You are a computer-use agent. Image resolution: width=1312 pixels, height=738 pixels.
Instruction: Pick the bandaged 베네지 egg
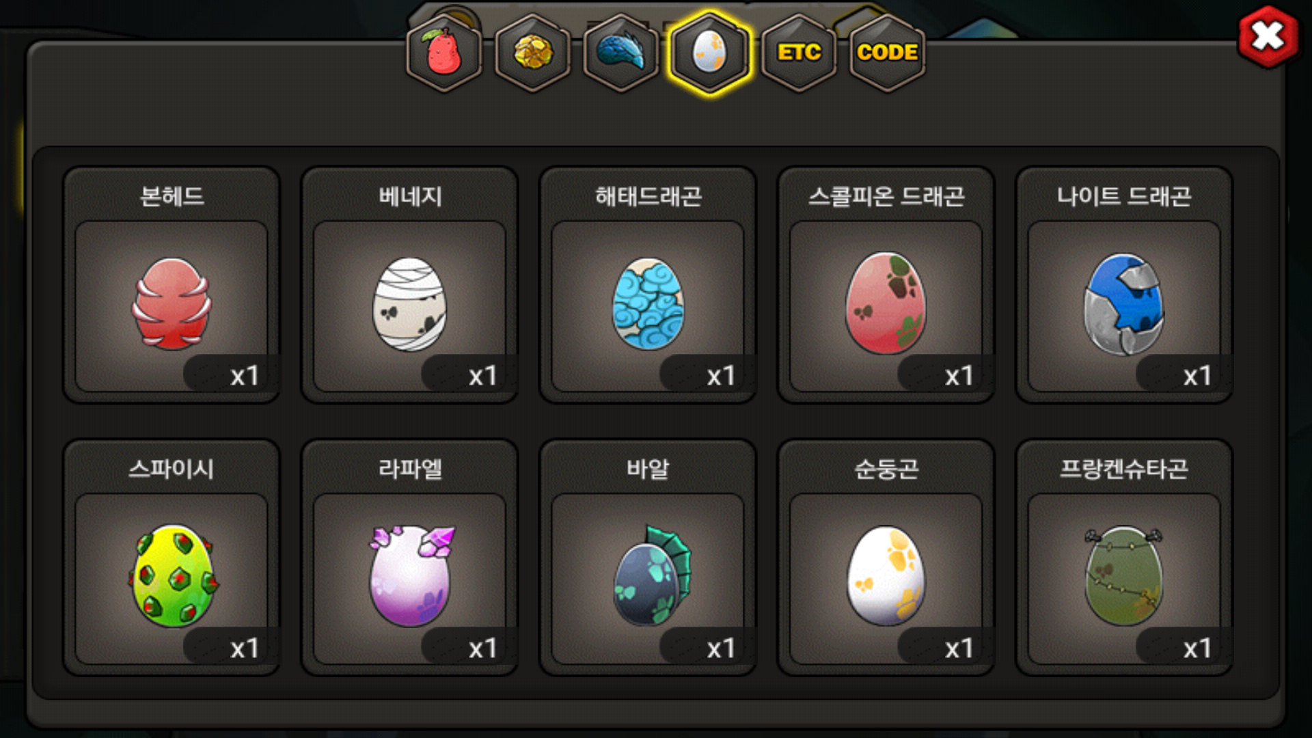(409, 304)
